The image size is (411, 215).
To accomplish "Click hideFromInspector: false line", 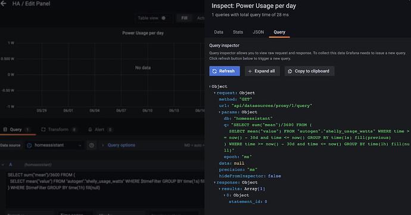I will tap(250, 176).
